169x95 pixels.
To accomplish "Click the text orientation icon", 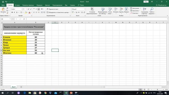I will tap(42, 9).
